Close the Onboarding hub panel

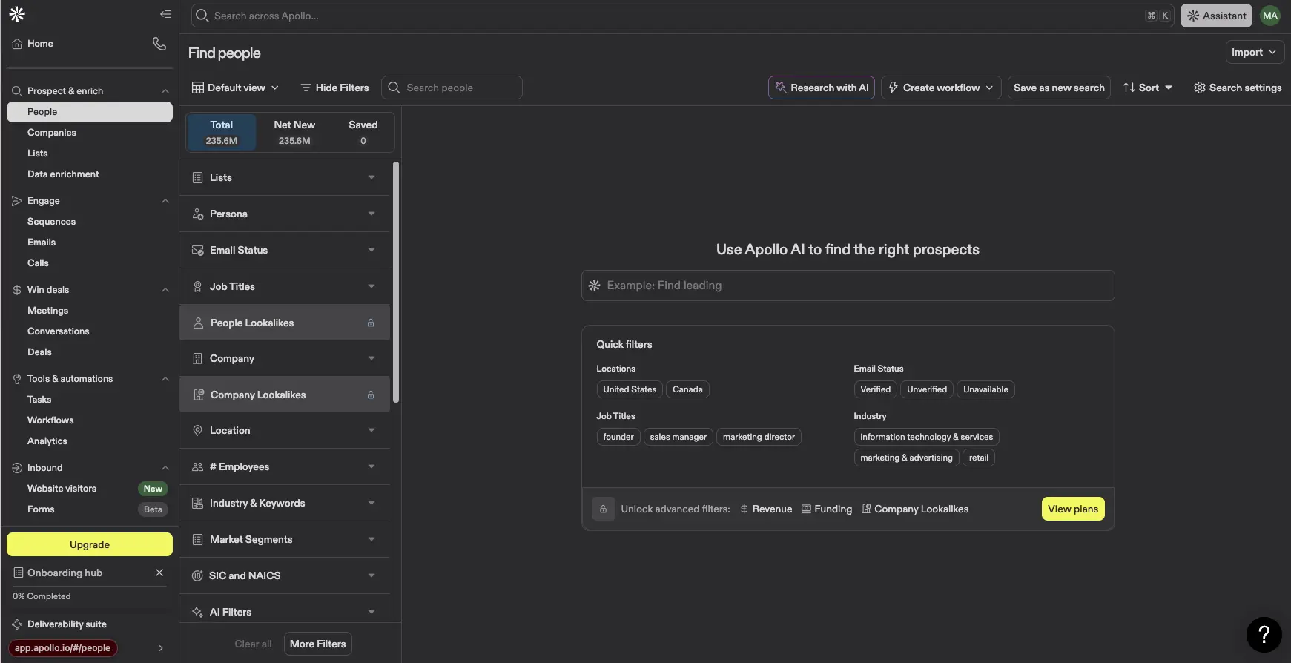(159, 573)
